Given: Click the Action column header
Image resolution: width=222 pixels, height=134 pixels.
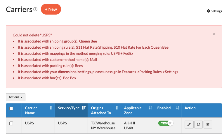Looking at the screenshot, I should [x=190, y=108].
